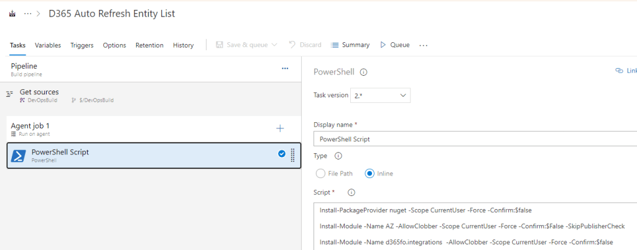Click the Display name input field
This screenshot has width=637, height=250.
(475, 139)
